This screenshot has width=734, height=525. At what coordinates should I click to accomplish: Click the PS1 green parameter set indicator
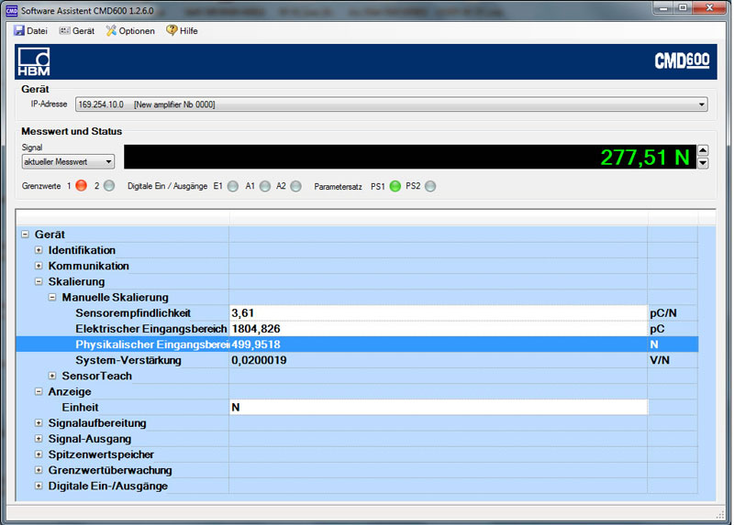395,186
